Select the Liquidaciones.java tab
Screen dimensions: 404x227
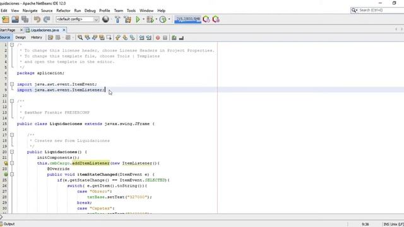(x=45, y=30)
